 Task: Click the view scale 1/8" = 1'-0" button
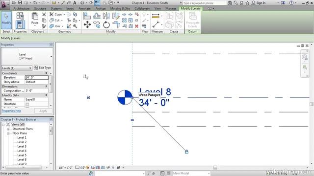coord(66,168)
